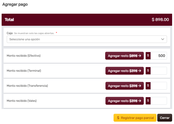174x124 pixels.
Task: Click the Total $898.00 header bar
Action: (87, 20)
